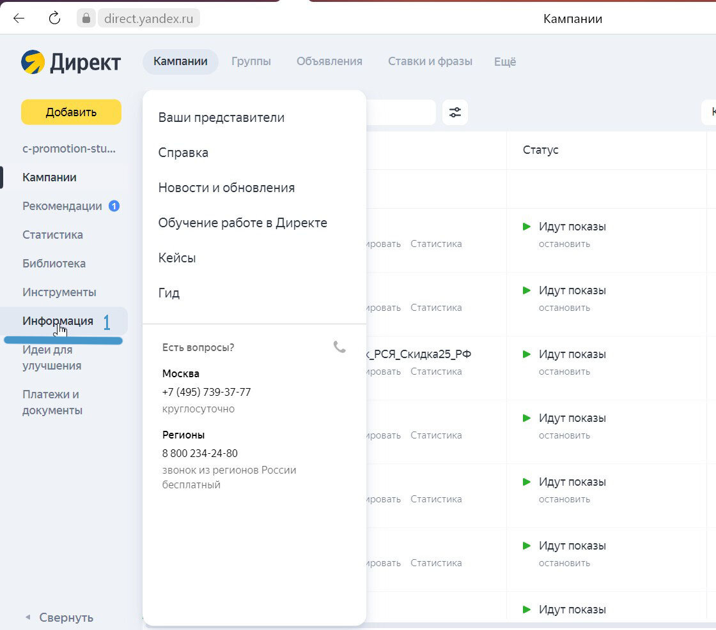
Task: Open Статистика link in _РСЯ_Скидка25_РФ row
Action: click(x=436, y=371)
